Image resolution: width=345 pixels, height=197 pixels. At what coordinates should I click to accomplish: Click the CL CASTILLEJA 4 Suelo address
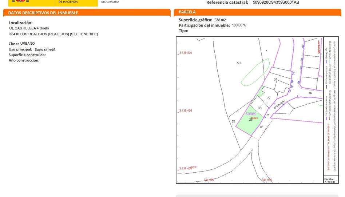(29, 28)
